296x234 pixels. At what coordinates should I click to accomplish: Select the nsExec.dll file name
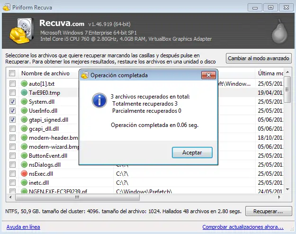tap(41, 174)
